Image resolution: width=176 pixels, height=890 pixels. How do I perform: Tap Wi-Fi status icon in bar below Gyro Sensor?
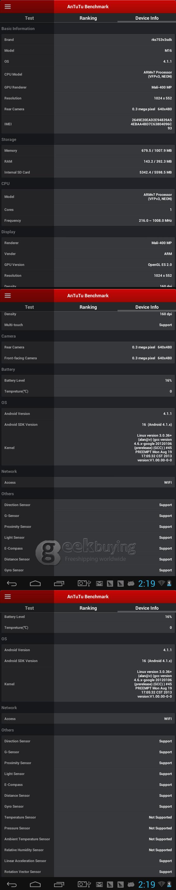[161, 583]
